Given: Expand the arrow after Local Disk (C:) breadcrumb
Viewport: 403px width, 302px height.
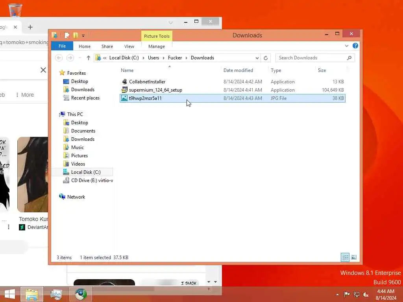Looking at the screenshot, I should 143,58.
